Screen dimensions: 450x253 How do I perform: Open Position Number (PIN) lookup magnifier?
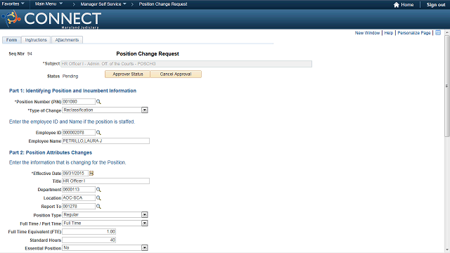[x=98, y=102]
